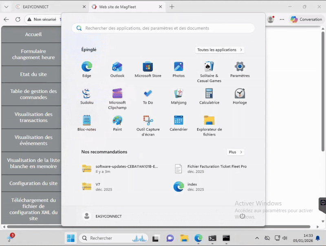
Task: Show more recommendations with Plus
Action: pyautogui.click(x=236, y=152)
